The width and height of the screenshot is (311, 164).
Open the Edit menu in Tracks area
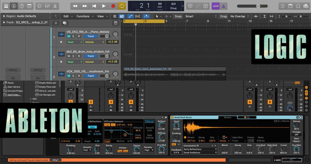68,16
